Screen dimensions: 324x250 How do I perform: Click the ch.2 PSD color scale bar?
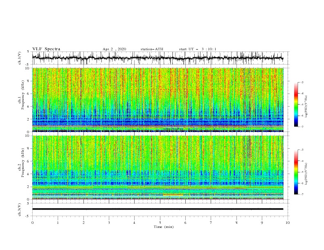[x=296, y=172]
